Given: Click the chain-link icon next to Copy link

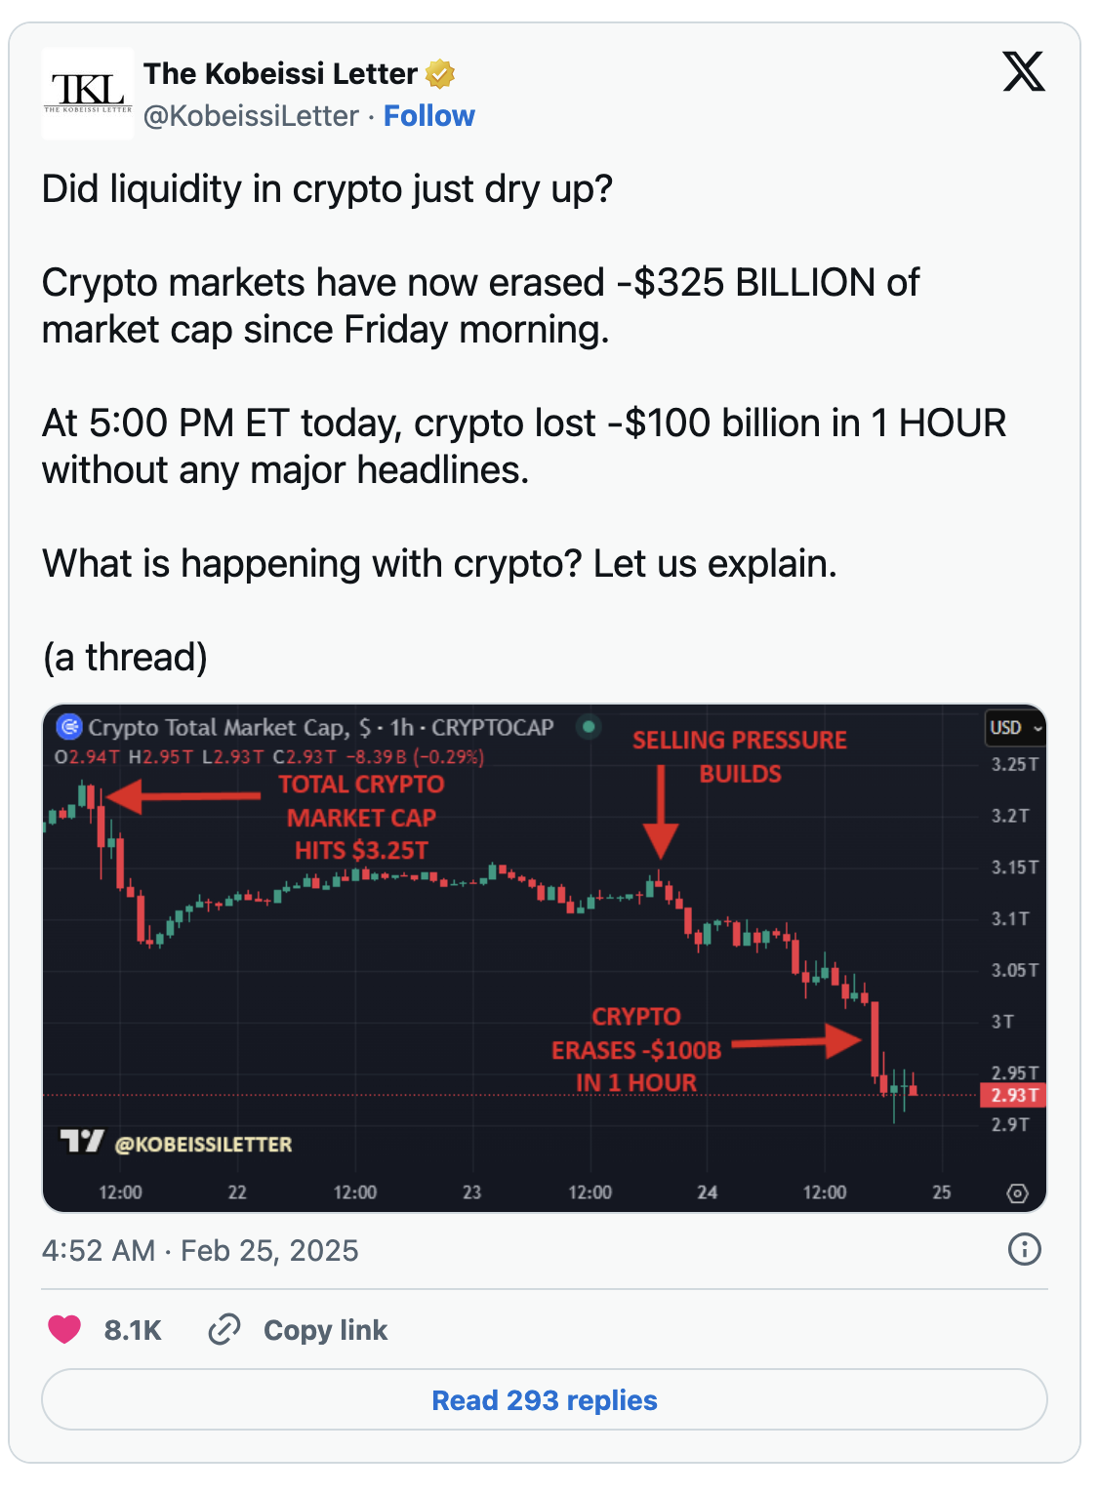Looking at the screenshot, I should click(x=225, y=1330).
